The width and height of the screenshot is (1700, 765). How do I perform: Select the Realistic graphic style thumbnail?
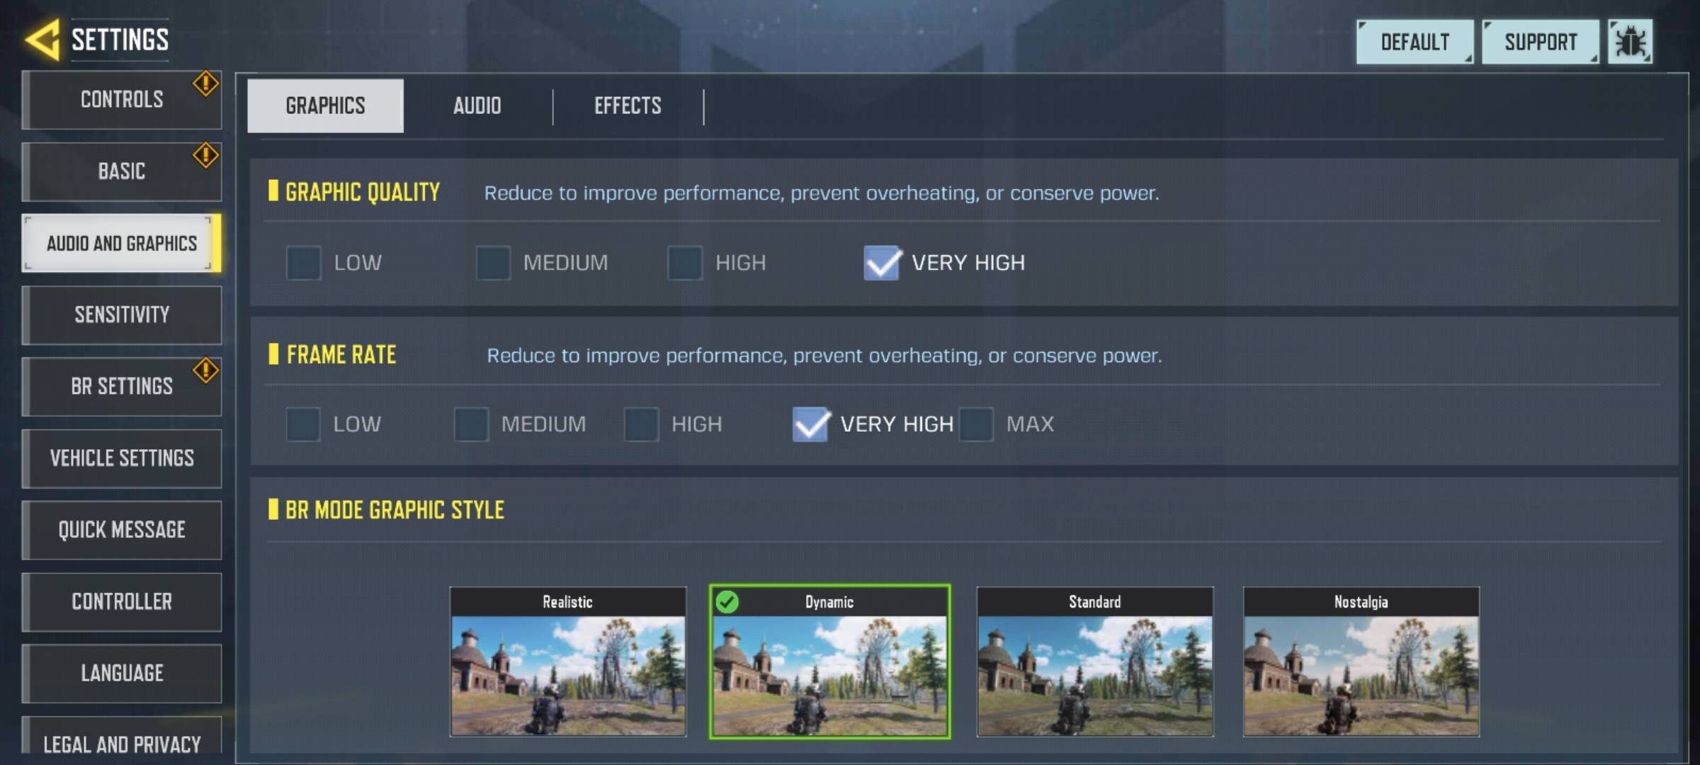point(568,662)
